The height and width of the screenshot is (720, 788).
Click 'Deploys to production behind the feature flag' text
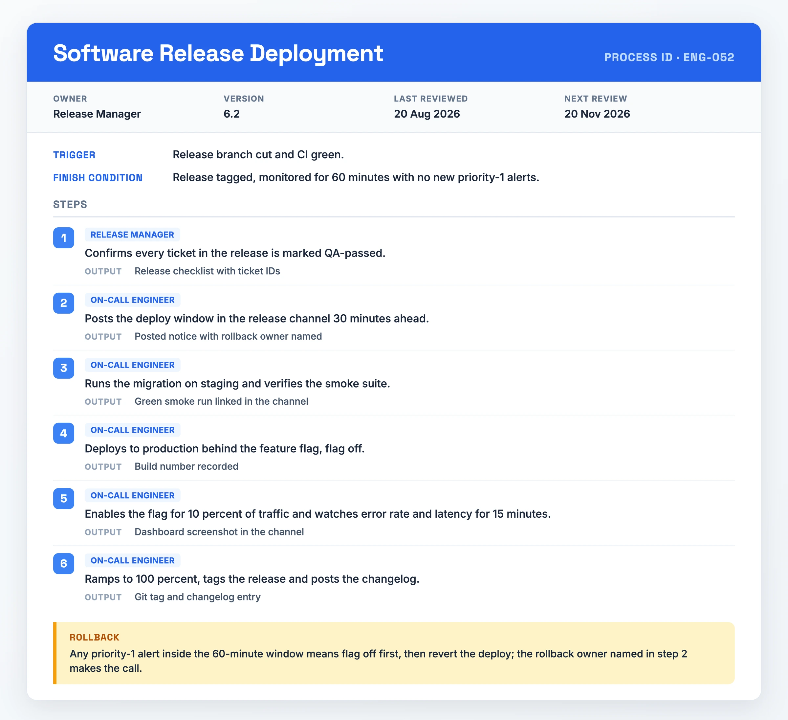click(x=225, y=449)
